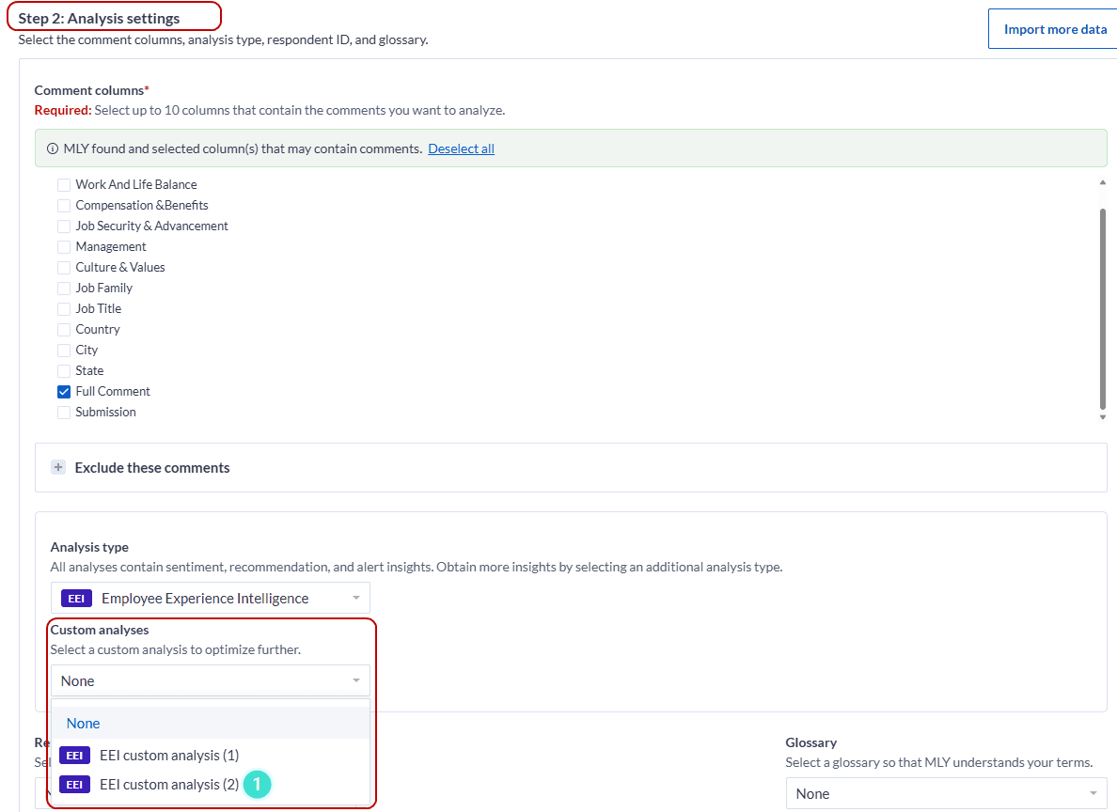Click the column list scroll down arrow
Image resolution: width=1117 pixels, height=812 pixels.
coord(1103,417)
